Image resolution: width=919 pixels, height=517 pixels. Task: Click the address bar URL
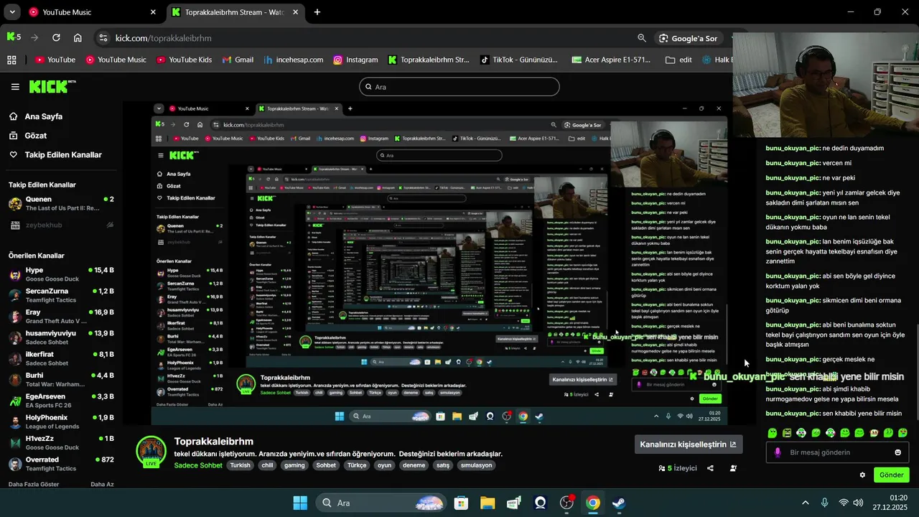coord(164,38)
